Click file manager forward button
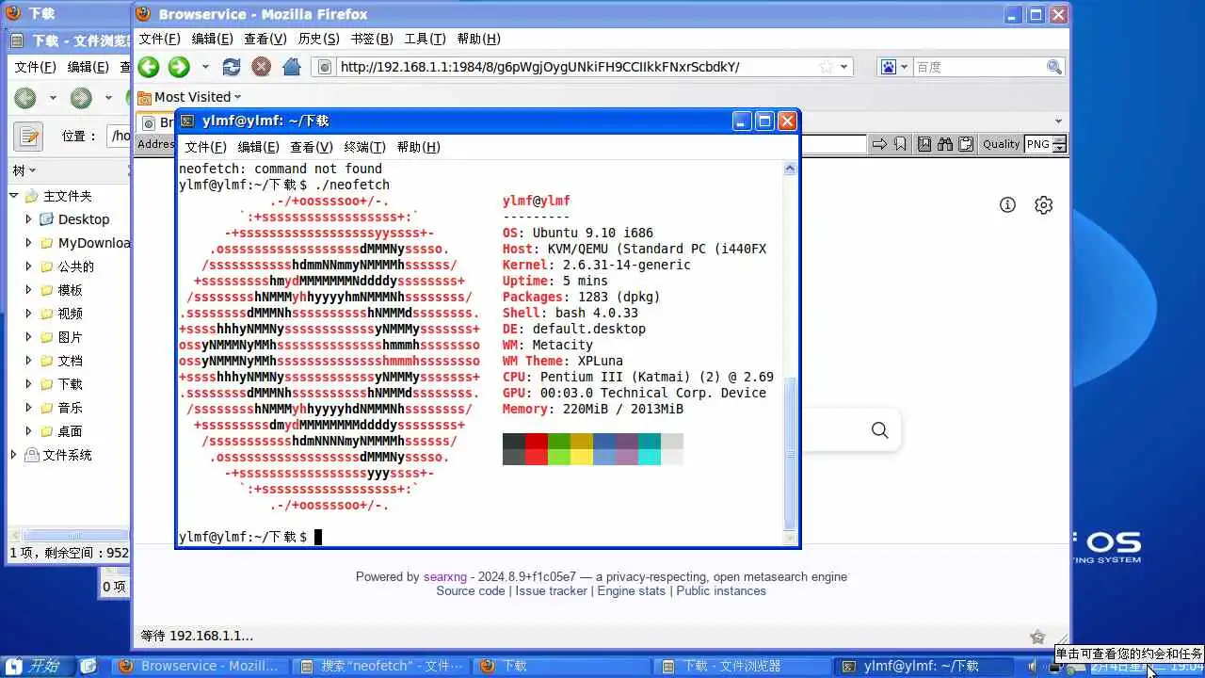The height and width of the screenshot is (678, 1205). (82, 98)
